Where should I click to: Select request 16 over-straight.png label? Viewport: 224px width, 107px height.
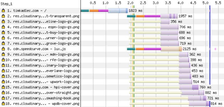click(42, 93)
